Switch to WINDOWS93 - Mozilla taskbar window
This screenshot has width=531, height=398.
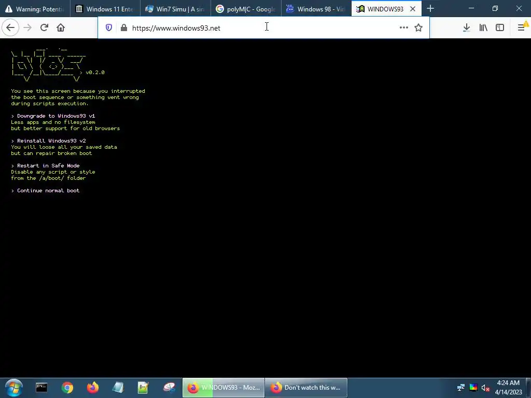(x=223, y=388)
